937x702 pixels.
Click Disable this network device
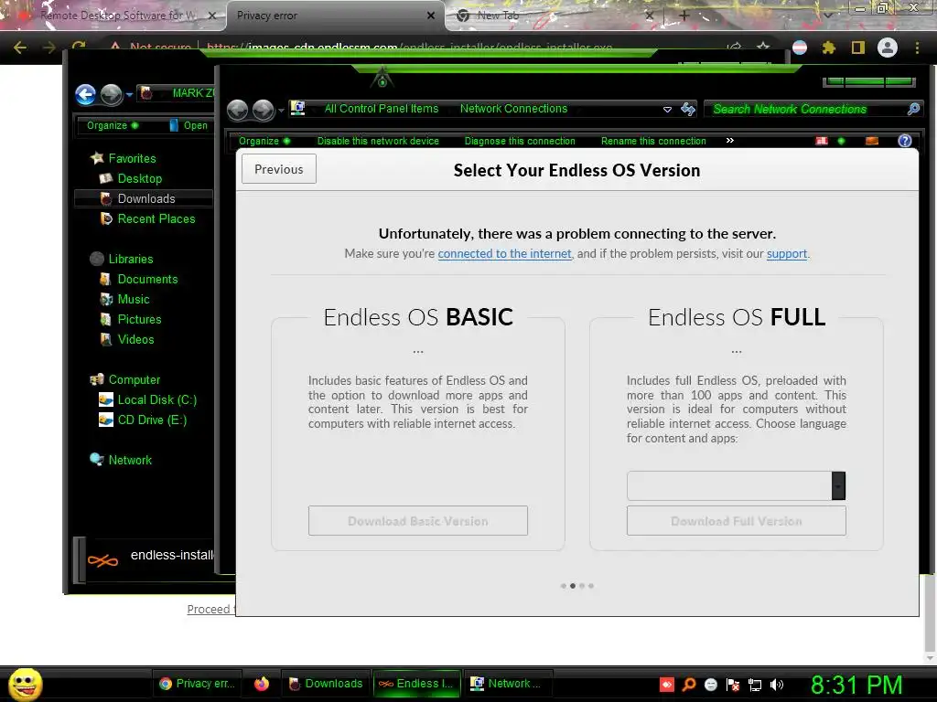pos(378,141)
